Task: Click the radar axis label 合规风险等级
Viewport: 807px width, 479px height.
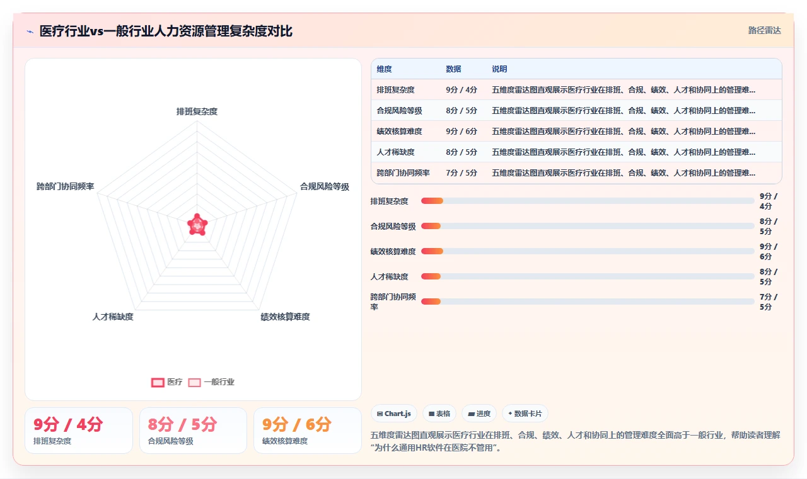Action: coord(324,186)
